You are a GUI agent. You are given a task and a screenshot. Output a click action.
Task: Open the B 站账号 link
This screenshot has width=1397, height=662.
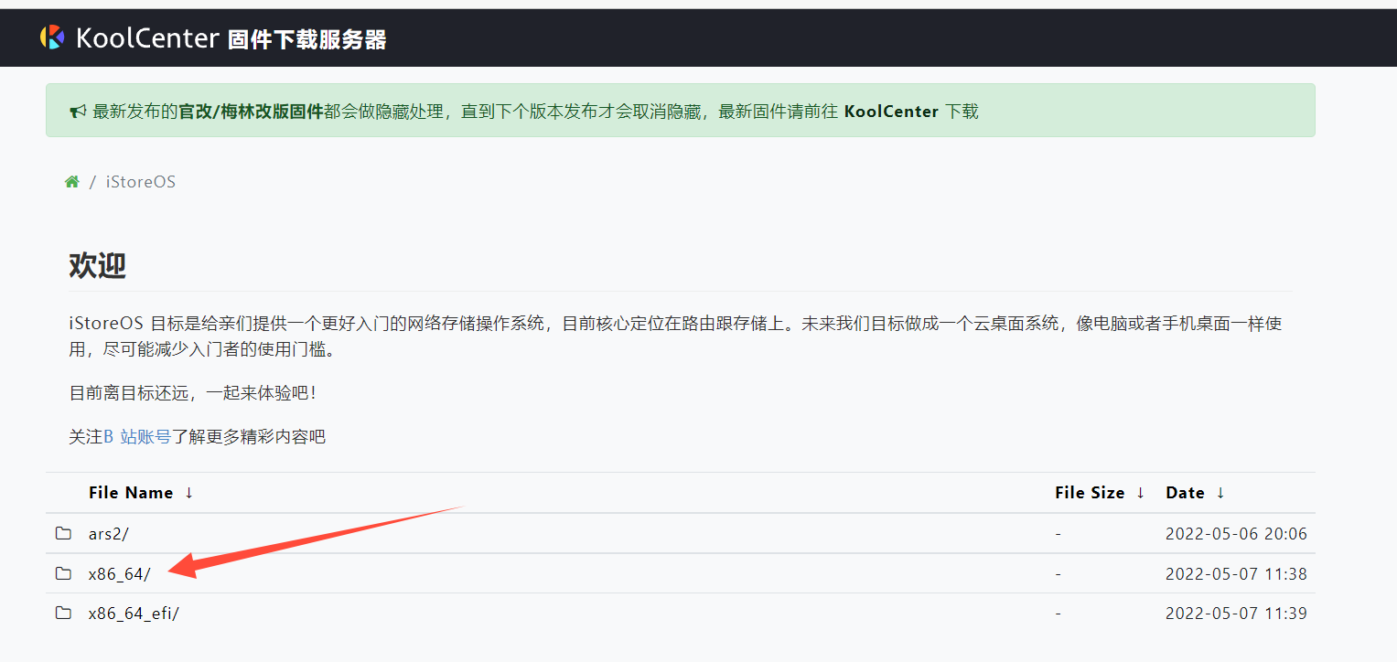pos(137,437)
